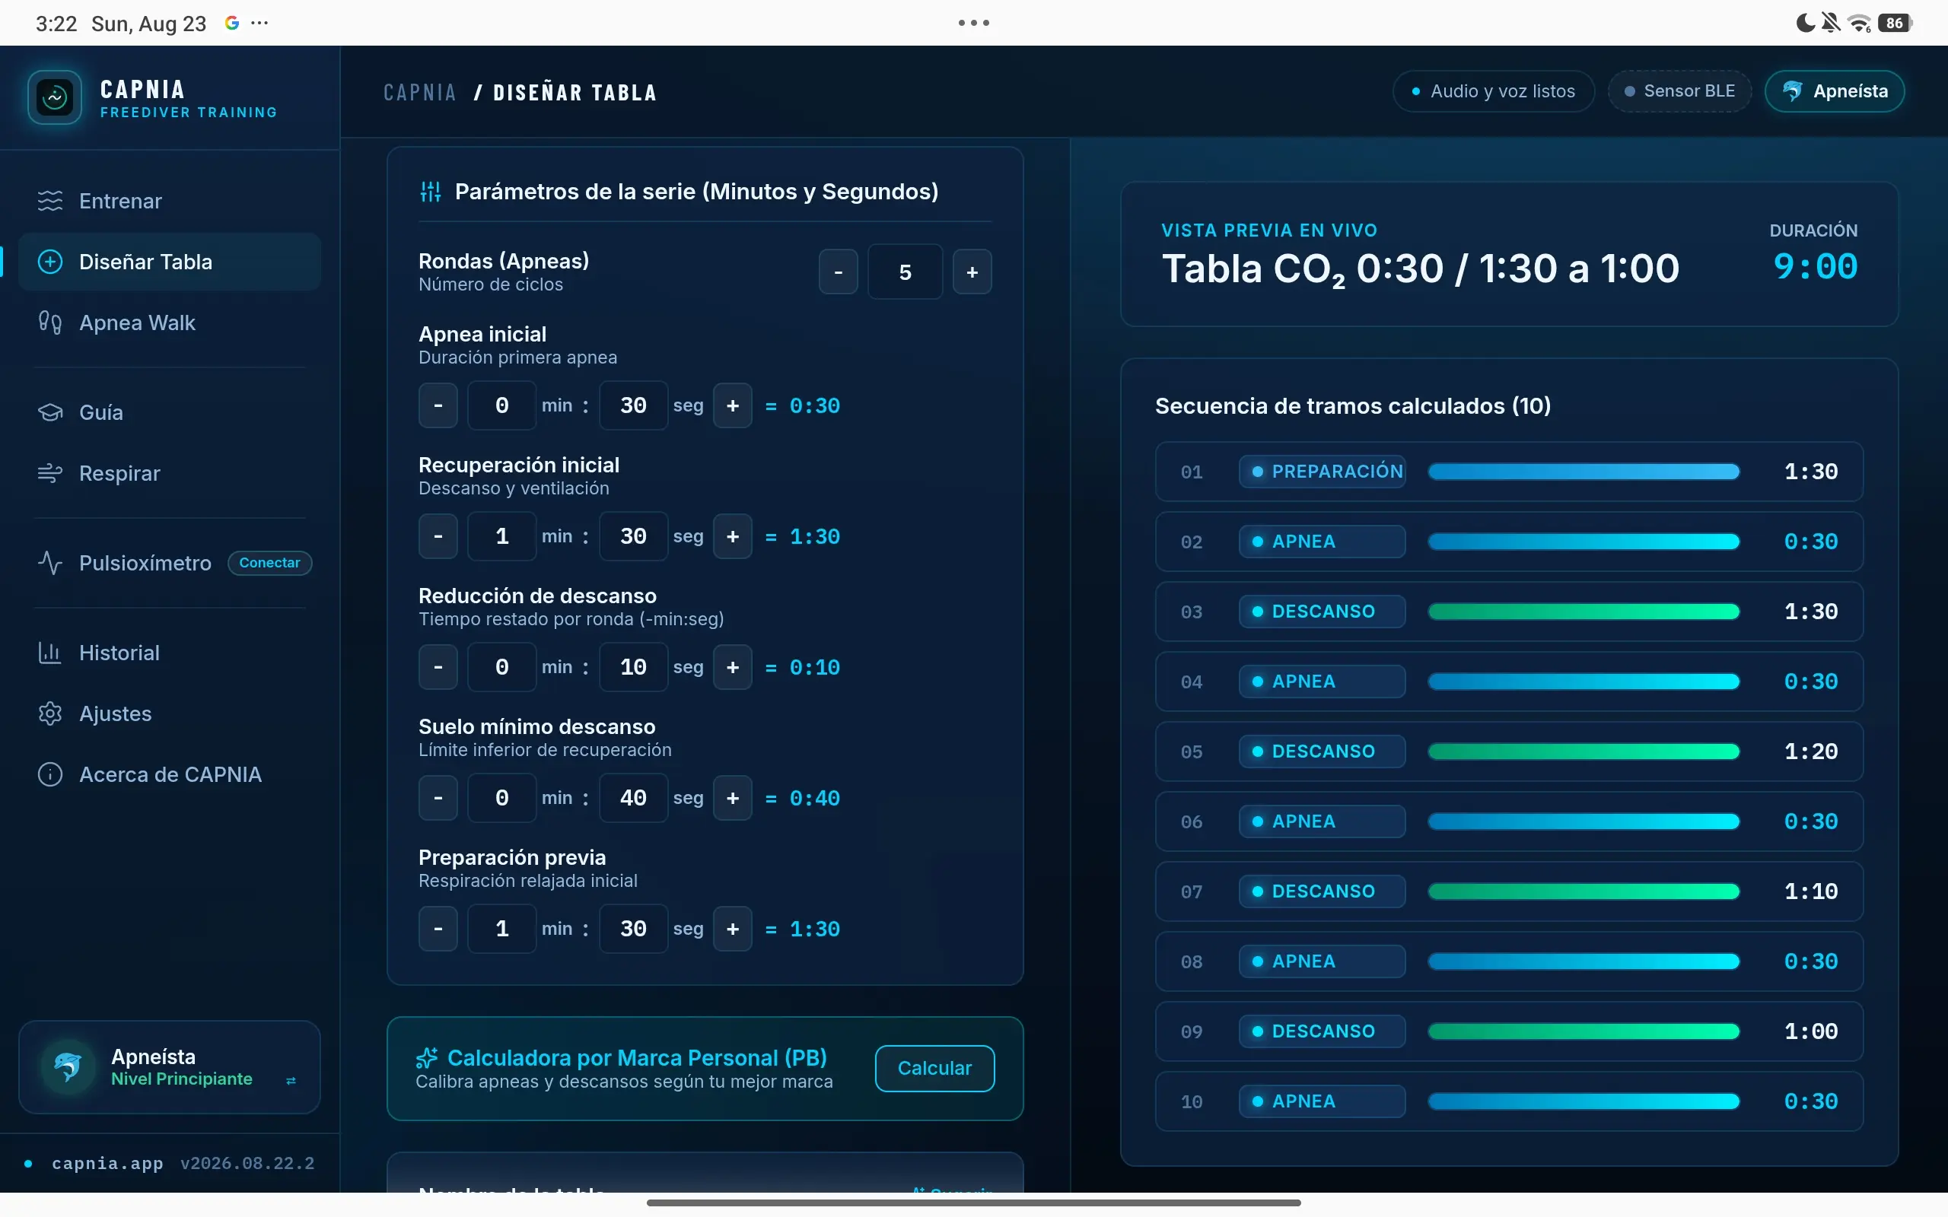Open Apnea Walk footprints icon
This screenshot has width=1948, height=1217.
(50, 323)
